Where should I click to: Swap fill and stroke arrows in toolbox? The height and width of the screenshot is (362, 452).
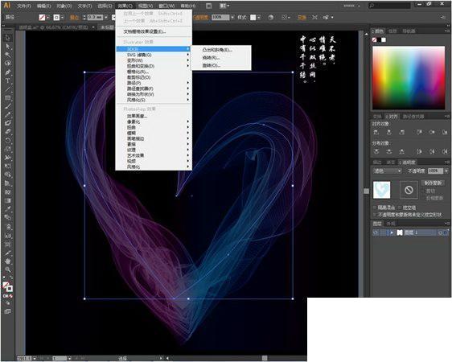[11, 278]
